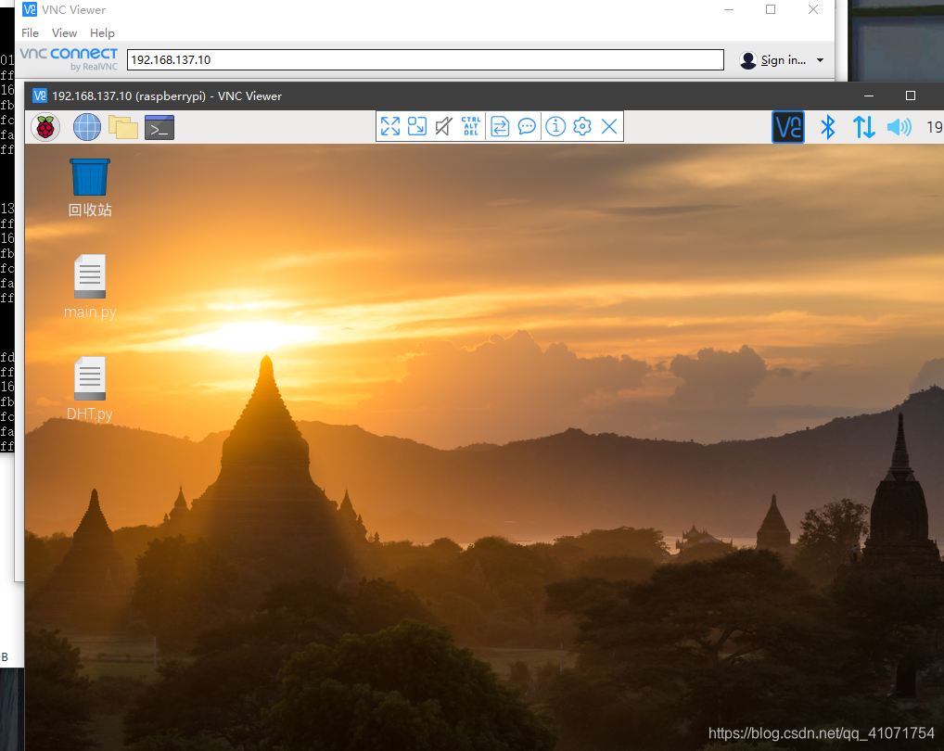Minimize the main VNC Viewer window
Screen dimensions: 944x751
pyautogui.click(x=729, y=9)
